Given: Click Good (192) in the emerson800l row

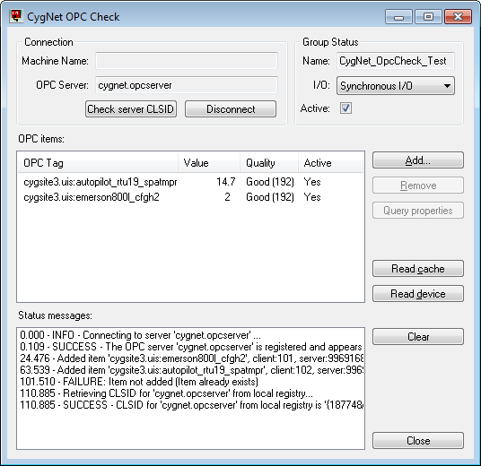Looking at the screenshot, I should coord(270,197).
